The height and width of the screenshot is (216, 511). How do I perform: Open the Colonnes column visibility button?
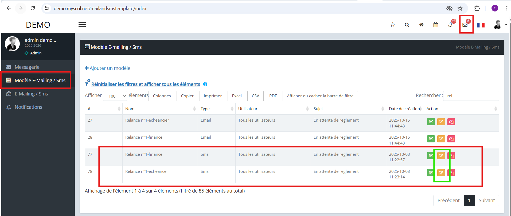click(162, 96)
